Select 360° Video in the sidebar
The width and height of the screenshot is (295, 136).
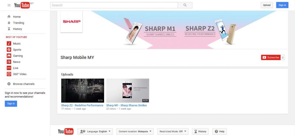click(x=20, y=74)
